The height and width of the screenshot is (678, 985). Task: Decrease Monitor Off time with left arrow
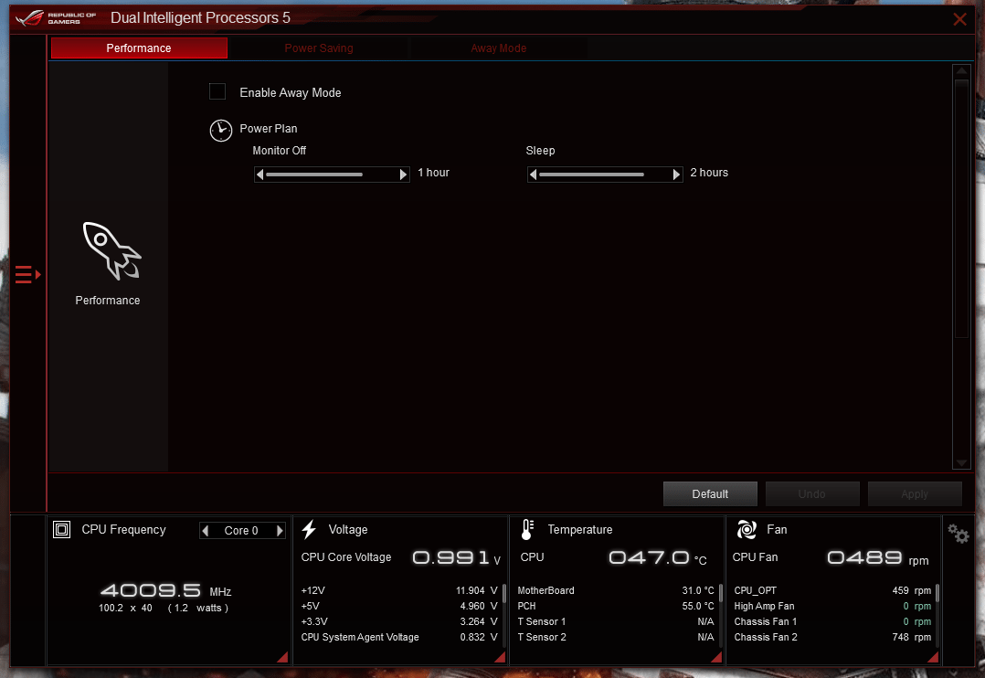click(260, 175)
